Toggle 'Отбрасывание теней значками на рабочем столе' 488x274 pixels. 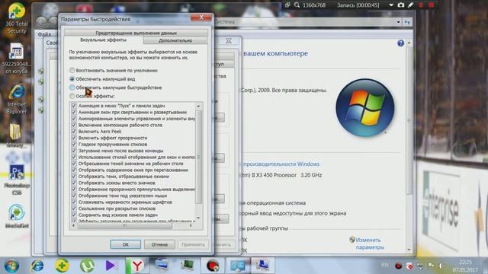74,164
